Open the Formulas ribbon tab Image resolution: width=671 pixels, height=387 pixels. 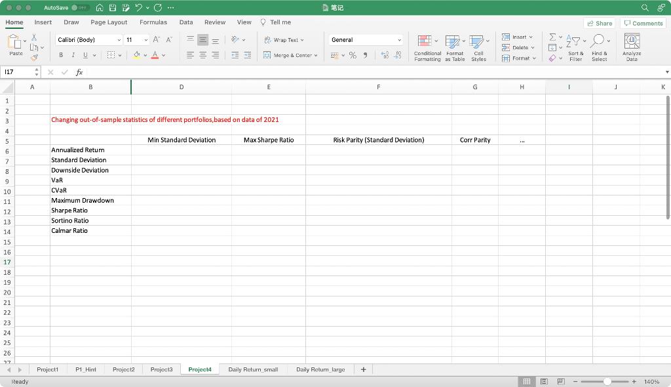153,22
